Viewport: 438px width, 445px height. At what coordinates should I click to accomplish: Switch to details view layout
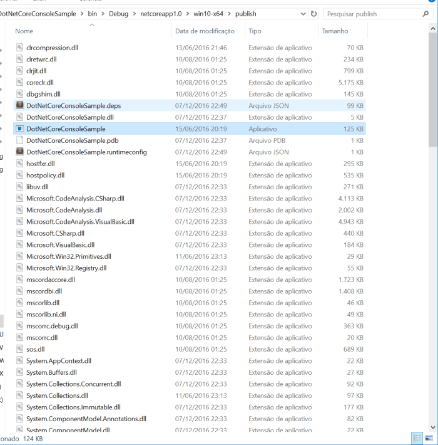417,438
